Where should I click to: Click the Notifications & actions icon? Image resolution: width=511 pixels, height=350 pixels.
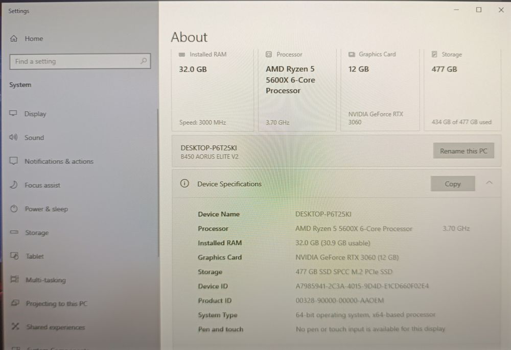coord(13,161)
